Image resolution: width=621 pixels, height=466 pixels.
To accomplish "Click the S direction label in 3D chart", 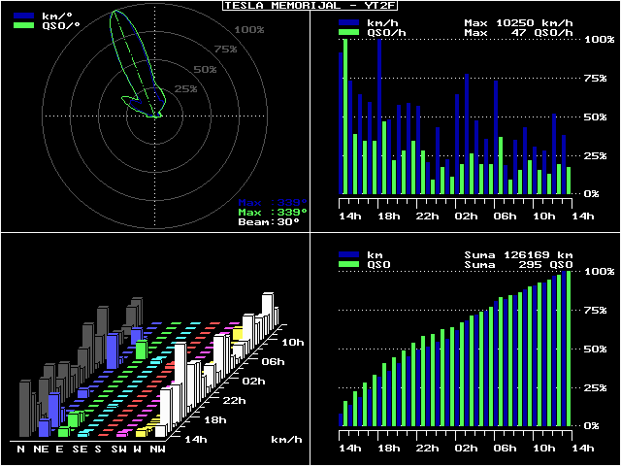I will pos(98,449).
